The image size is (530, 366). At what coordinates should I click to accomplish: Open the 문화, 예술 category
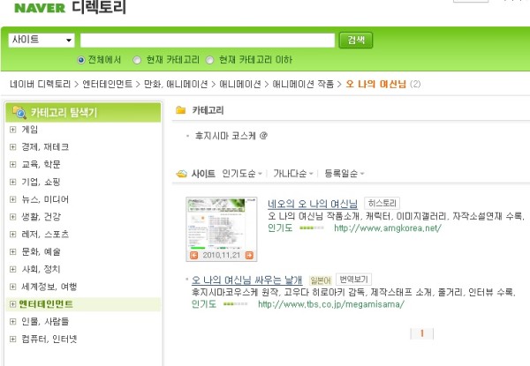(41, 251)
